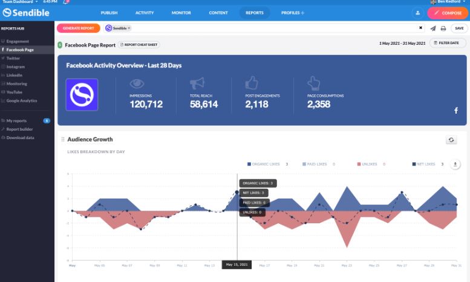Image resolution: width=470 pixels, height=282 pixels.
Task: Open Instagram report in sidebar
Action: coord(16,67)
